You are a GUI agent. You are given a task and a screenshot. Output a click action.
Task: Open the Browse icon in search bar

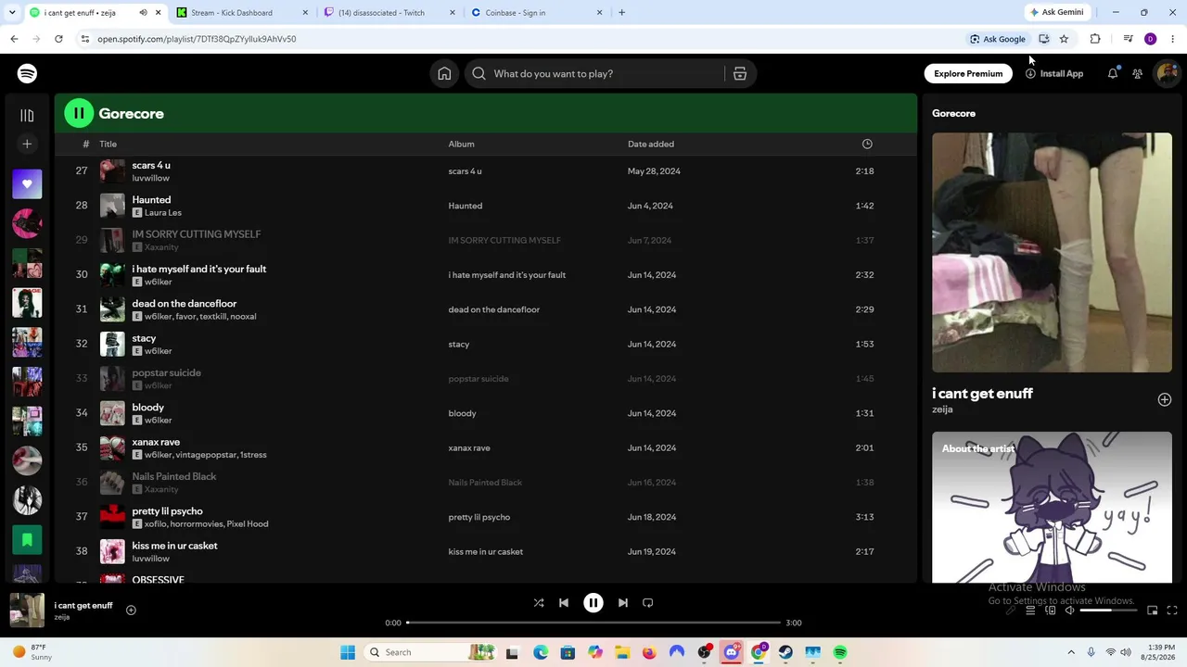(x=740, y=74)
